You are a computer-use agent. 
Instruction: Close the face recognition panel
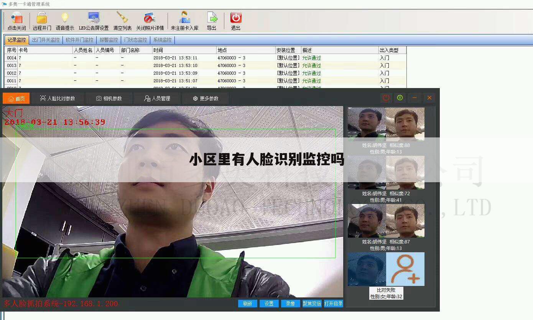(429, 98)
